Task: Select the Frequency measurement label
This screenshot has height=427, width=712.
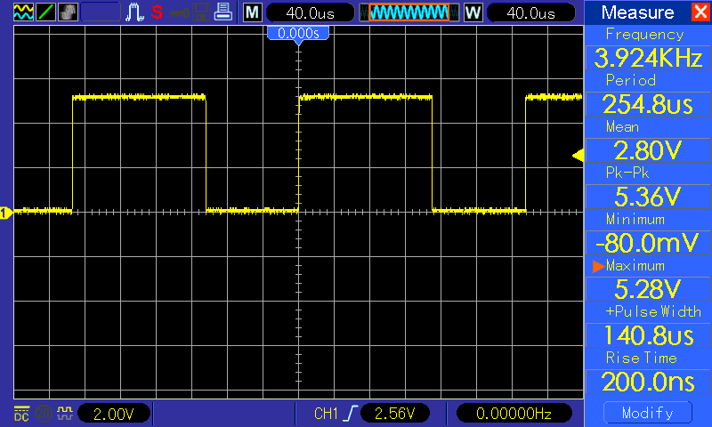Action: [x=644, y=35]
